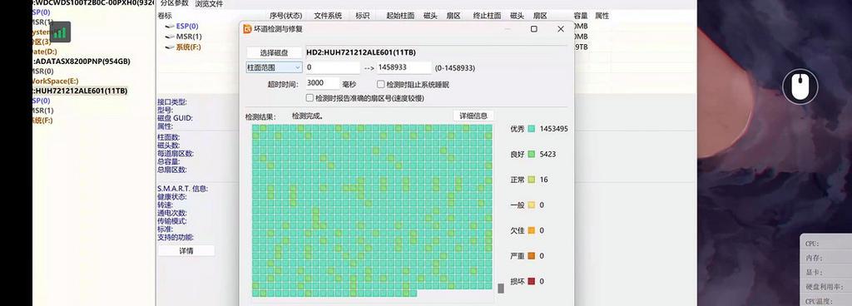Select HUH721212ALE601(11TB) disk in the left tree
The width and height of the screenshot is (852, 306).
(80, 91)
